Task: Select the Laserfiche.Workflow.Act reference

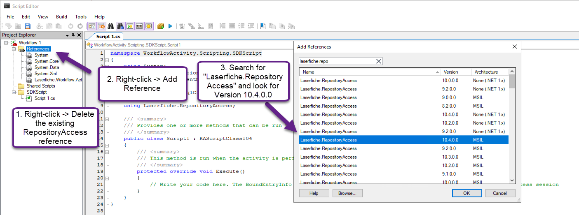Action: coord(58,80)
